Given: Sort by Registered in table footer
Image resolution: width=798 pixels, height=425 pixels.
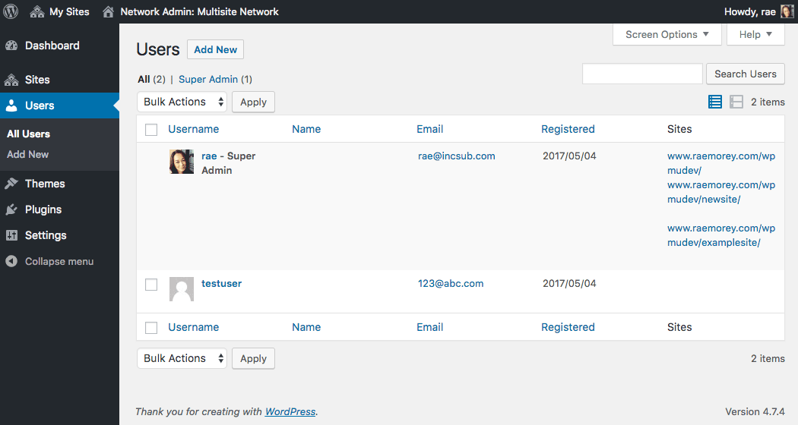Looking at the screenshot, I should [x=568, y=327].
